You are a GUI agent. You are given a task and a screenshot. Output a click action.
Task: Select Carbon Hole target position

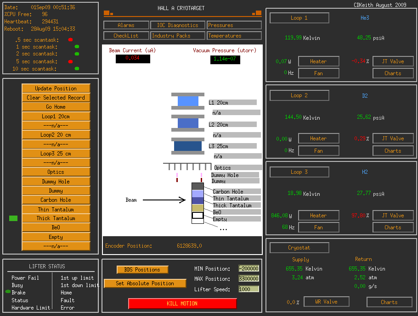(56, 200)
